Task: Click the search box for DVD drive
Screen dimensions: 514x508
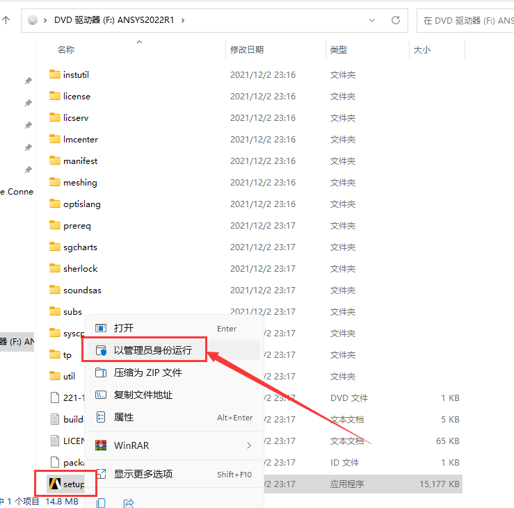Action: [467, 21]
